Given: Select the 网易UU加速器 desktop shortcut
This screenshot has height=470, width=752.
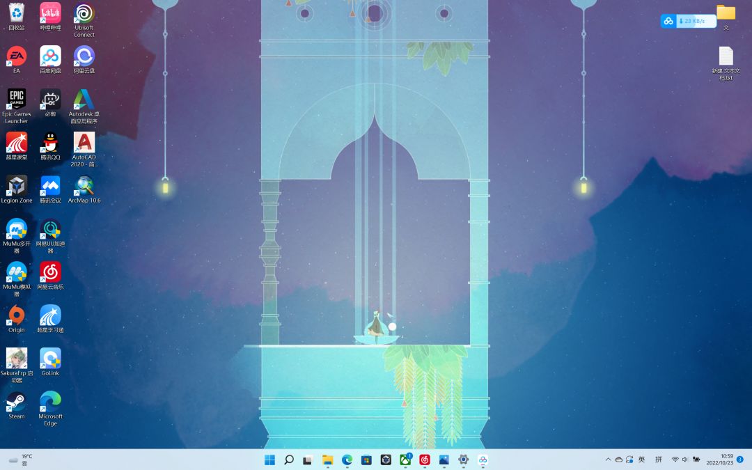Looking at the screenshot, I should coord(50,236).
